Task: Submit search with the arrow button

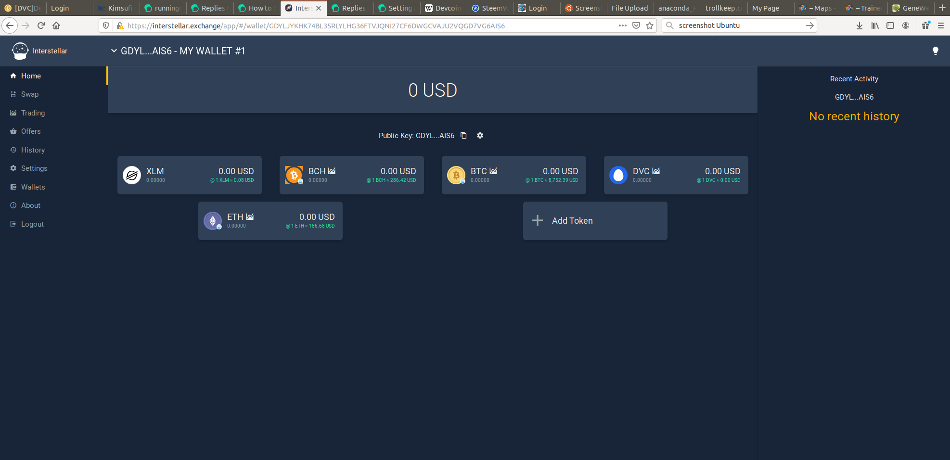Action: (x=810, y=26)
